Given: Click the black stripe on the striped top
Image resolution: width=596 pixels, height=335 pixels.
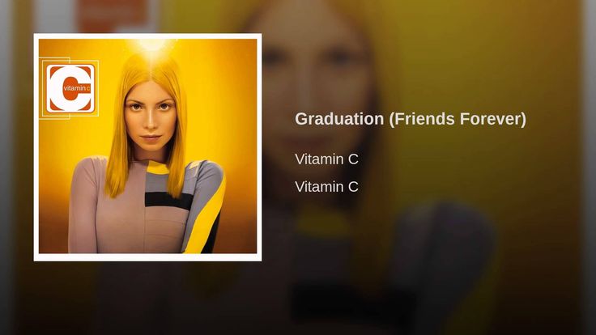Looking at the screenshot, I should click(168, 201).
